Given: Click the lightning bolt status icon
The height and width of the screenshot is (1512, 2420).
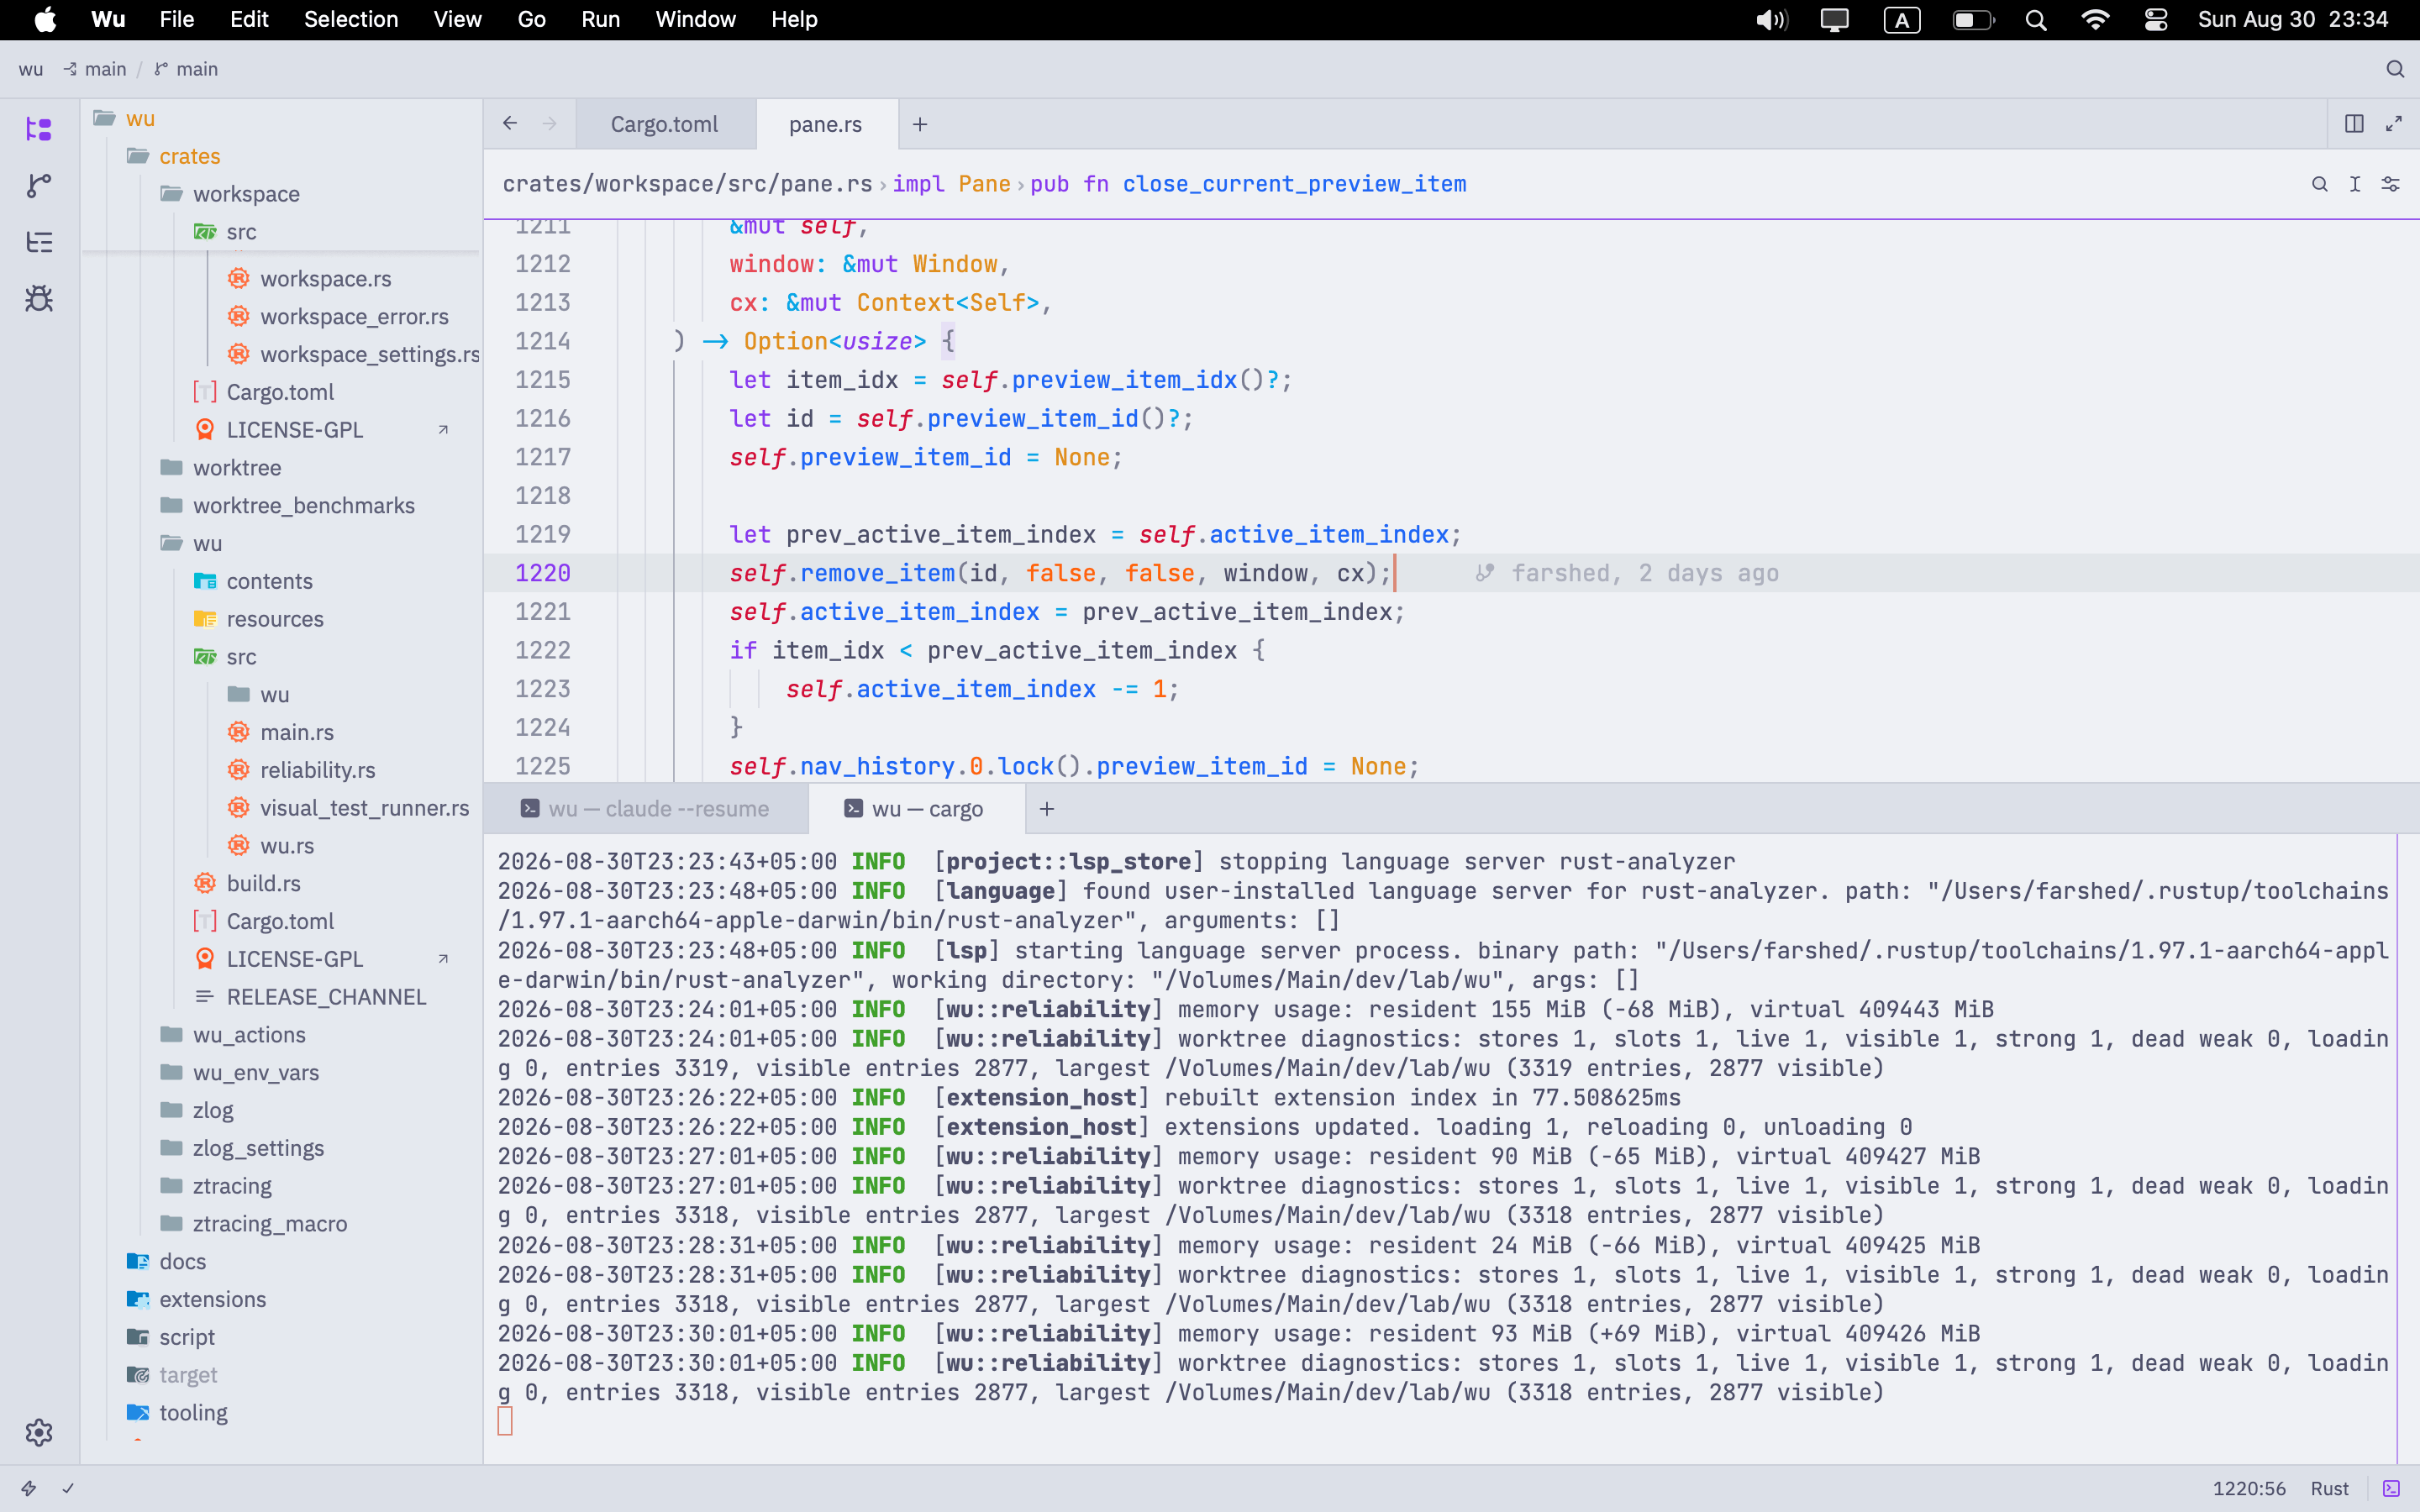Looking at the screenshot, I should point(29,1488).
